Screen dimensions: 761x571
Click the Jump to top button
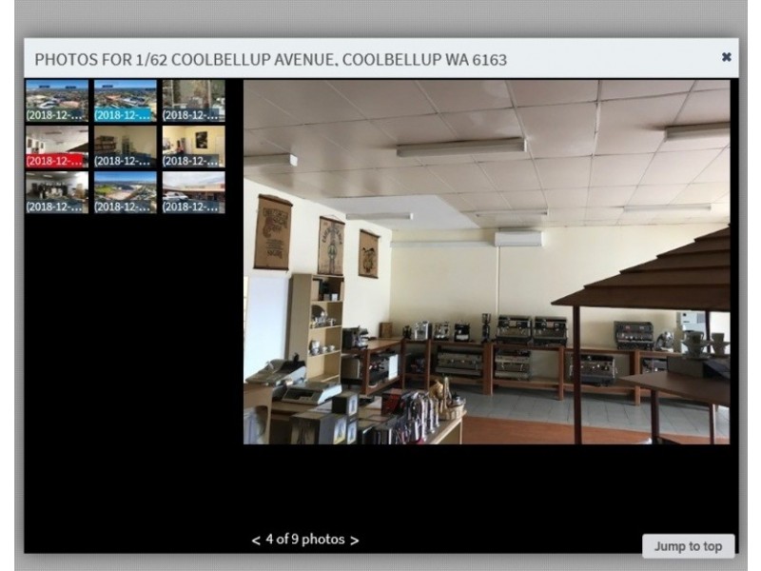pyautogui.click(x=688, y=546)
